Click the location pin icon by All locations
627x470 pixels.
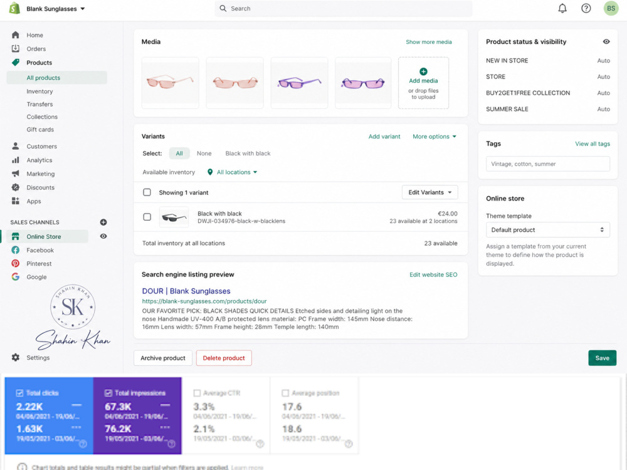click(210, 172)
